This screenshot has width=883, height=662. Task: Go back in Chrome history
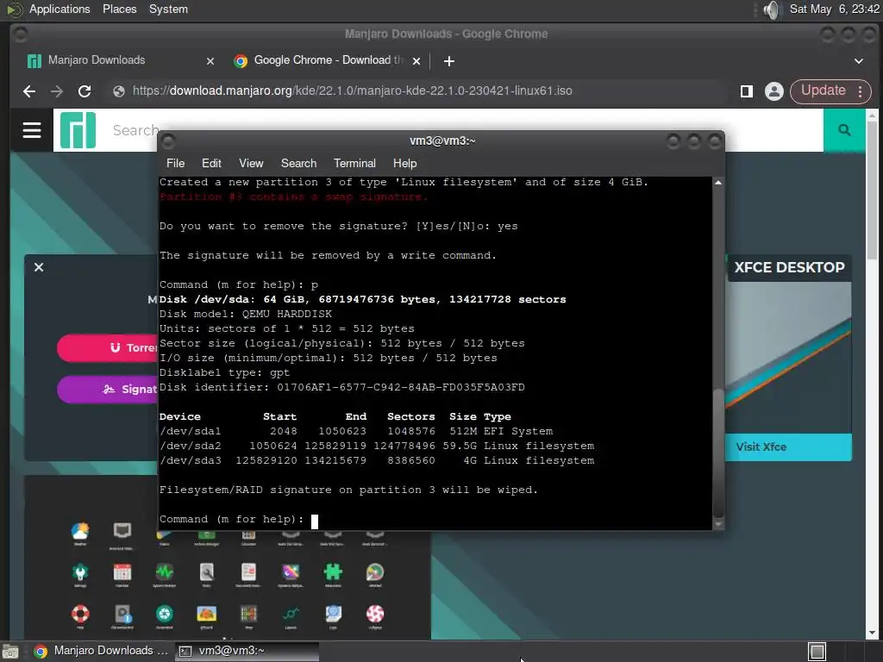click(x=29, y=91)
